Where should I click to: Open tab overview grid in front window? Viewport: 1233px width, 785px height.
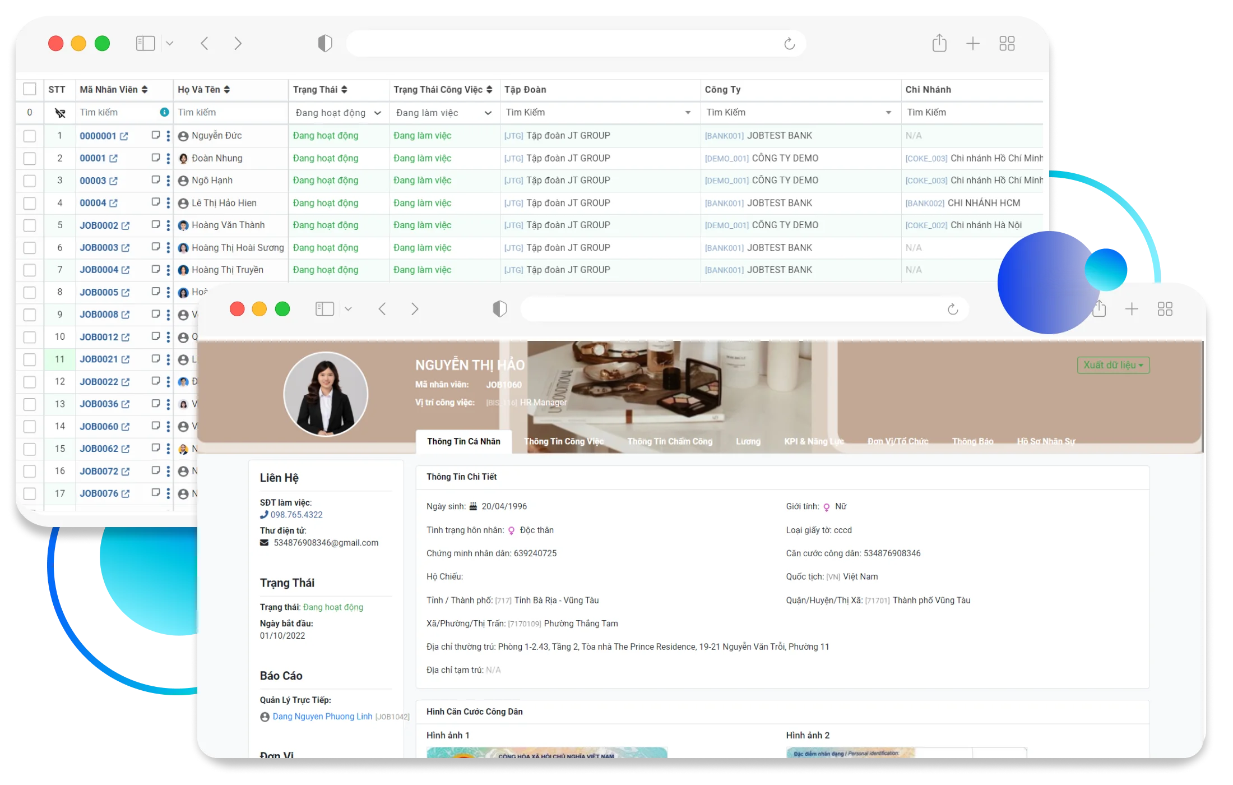click(1165, 309)
